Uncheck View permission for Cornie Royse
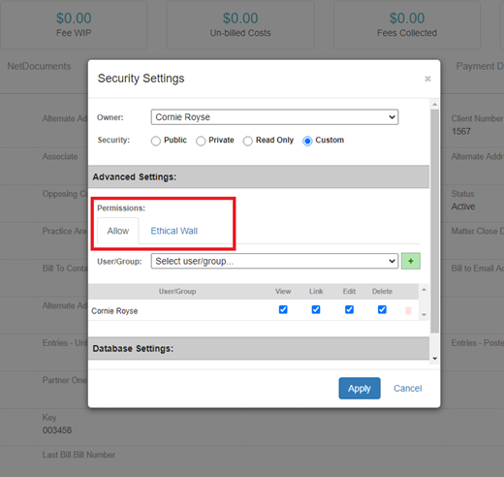This screenshot has width=504, height=477. [x=283, y=309]
